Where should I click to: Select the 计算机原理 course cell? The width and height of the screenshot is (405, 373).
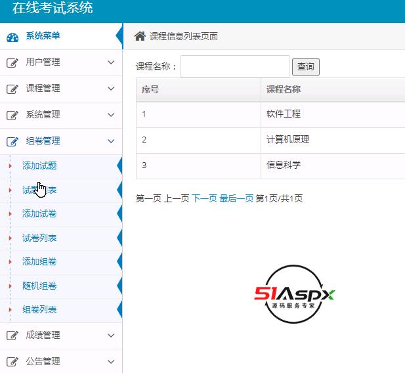click(333, 140)
